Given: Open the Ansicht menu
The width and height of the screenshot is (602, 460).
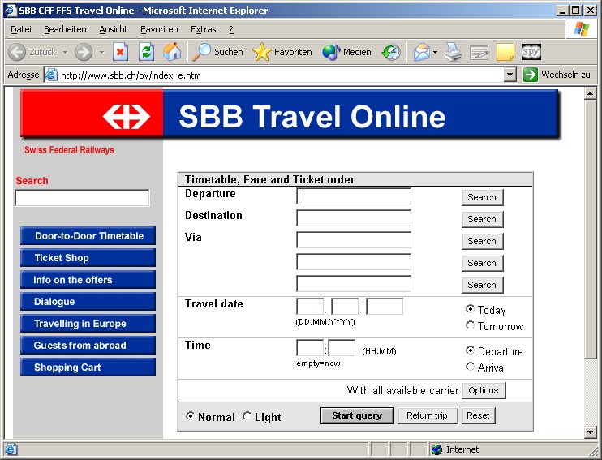Looking at the screenshot, I should pos(114,29).
